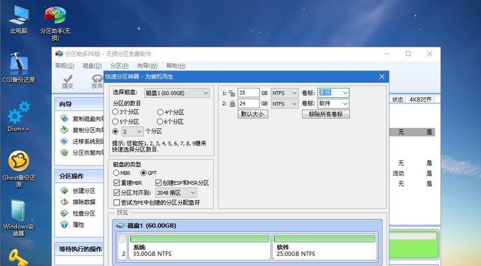
Task: Click the 创建分区 icon
Action: pos(64,191)
